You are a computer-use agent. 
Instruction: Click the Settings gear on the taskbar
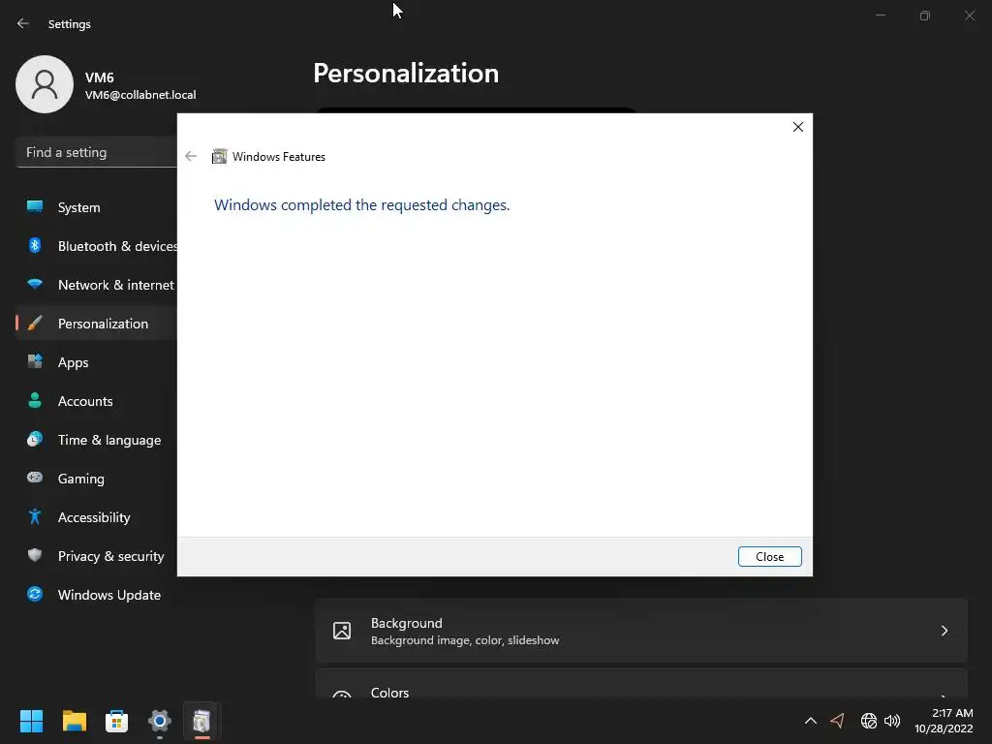(160, 721)
